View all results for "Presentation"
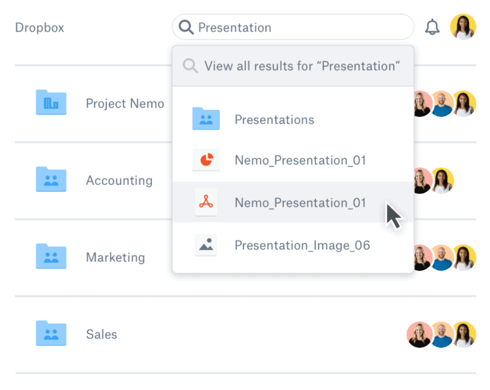This screenshot has width=490, height=390. [x=293, y=66]
